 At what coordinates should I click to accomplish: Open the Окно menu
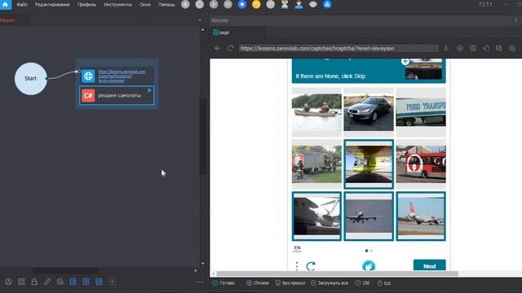point(145,5)
